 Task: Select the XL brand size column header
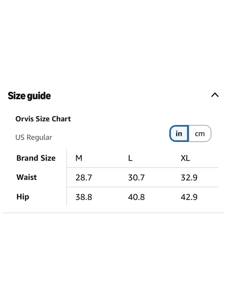click(x=185, y=158)
